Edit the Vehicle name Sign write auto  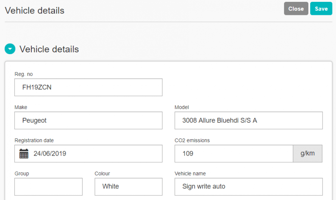click(249, 187)
